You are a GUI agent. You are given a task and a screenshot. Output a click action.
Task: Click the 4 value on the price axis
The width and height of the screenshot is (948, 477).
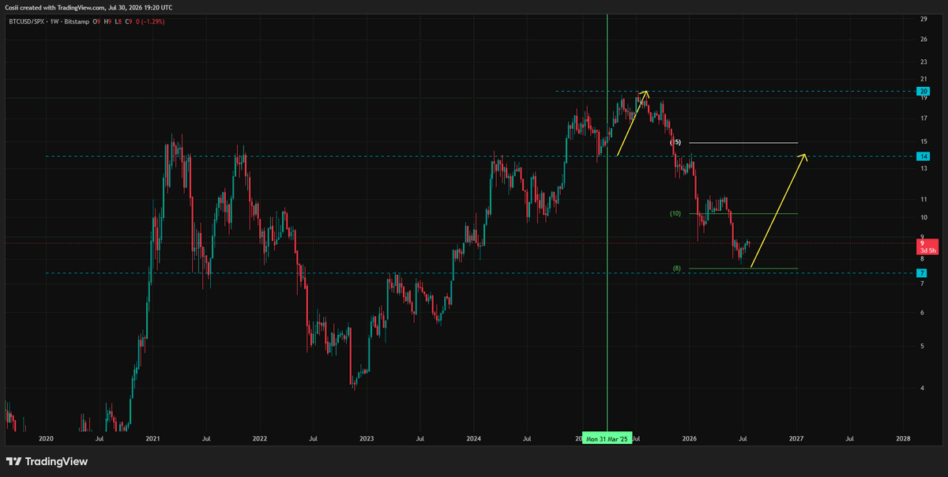point(922,388)
